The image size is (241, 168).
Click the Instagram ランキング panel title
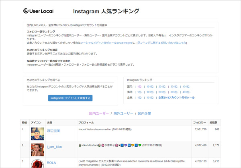click(x=139, y=80)
